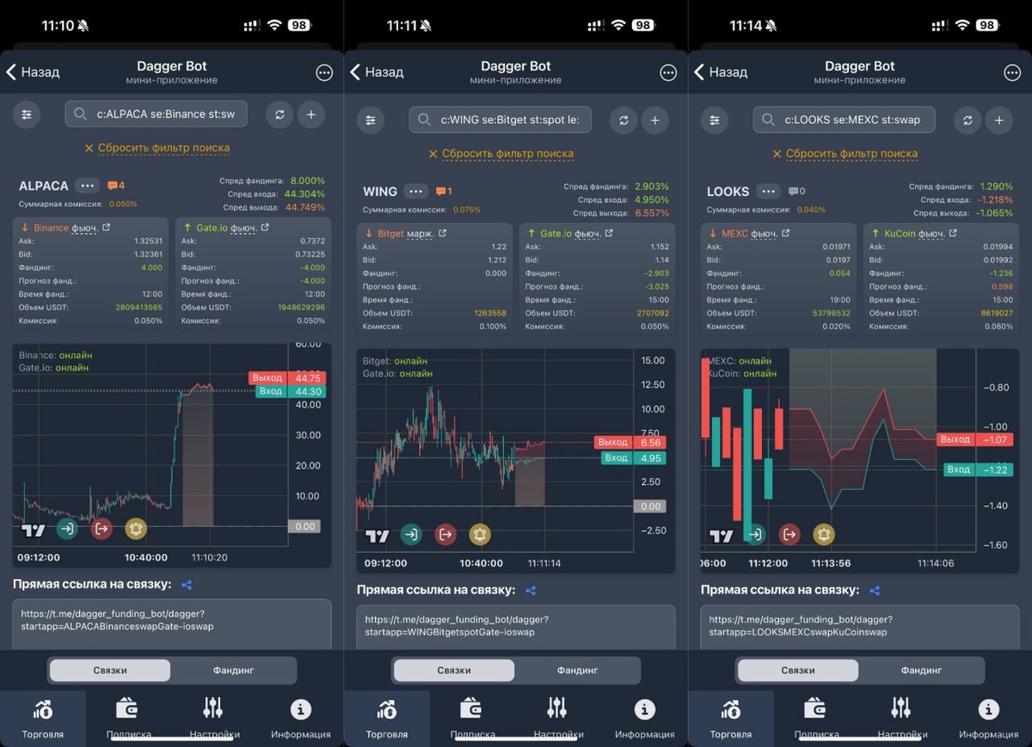This screenshot has width=1032, height=747.
Task: Click search field with c:ALPACA query
Action: (156, 114)
